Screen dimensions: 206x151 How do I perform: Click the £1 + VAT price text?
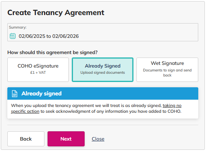[38, 73]
